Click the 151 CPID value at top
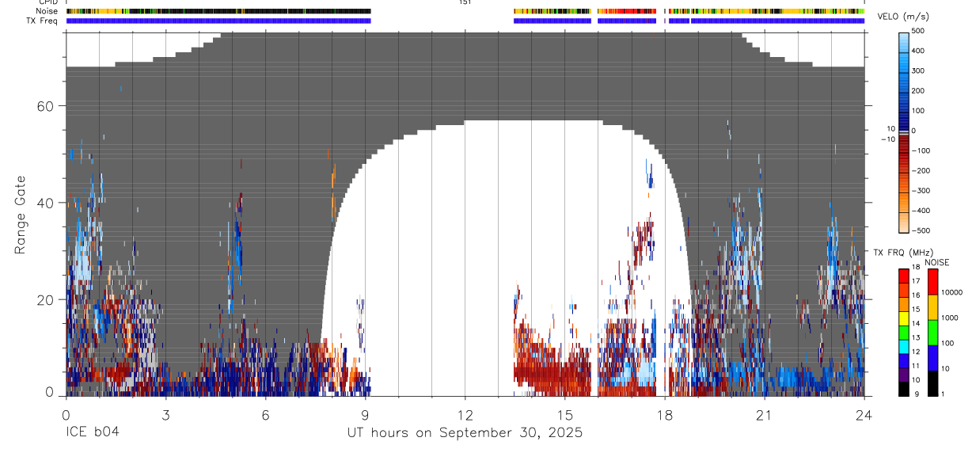 pyautogui.click(x=465, y=2)
